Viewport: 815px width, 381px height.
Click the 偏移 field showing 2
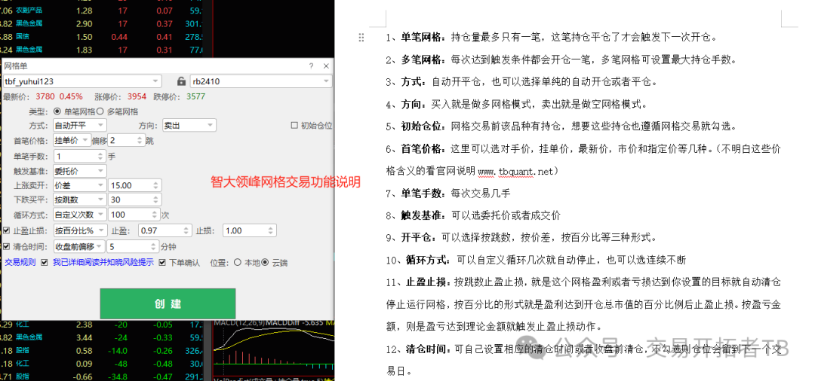click(126, 141)
